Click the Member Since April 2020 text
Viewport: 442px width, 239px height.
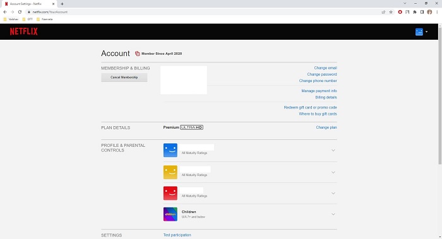(x=162, y=54)
